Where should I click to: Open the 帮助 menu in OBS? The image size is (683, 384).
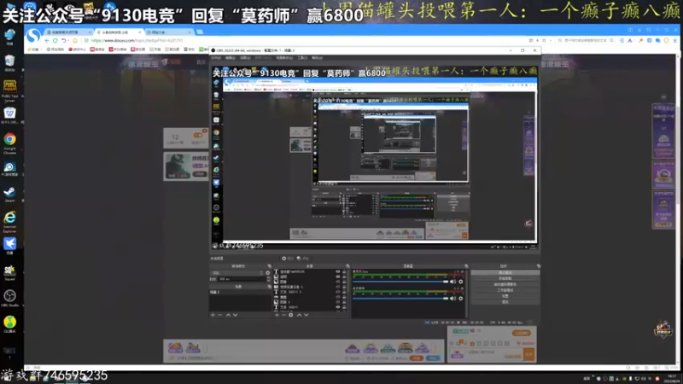pos(317,58)
